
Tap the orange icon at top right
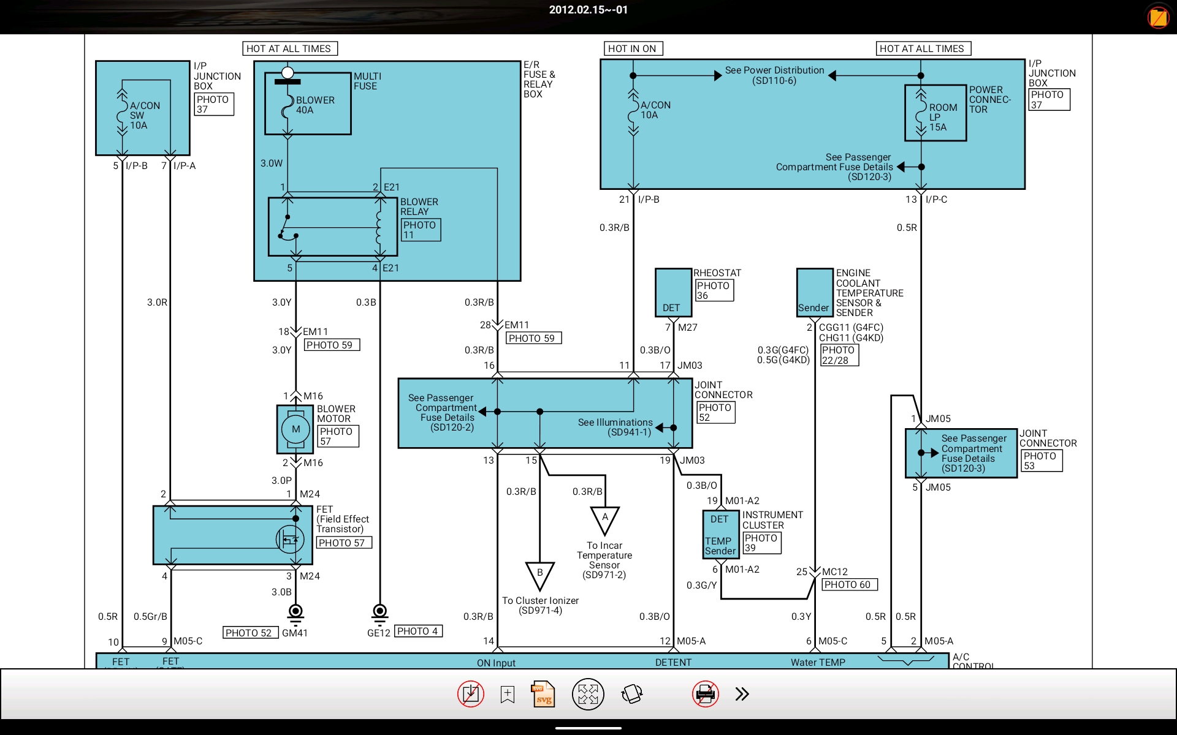point(1158,17)
